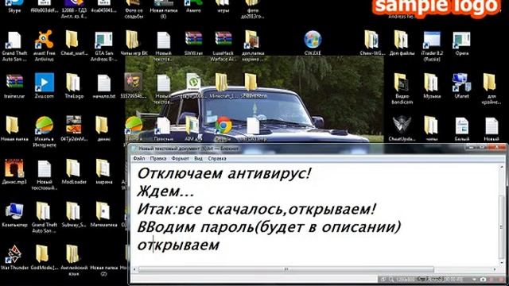Click the Notepad horizontal scrollbar thumb

(286, 269)
